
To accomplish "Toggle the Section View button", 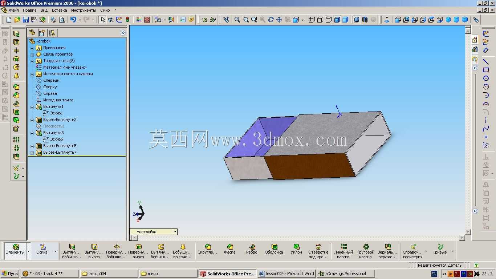I will [x=365, y=20].
